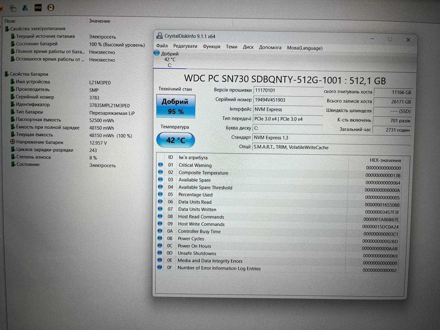
Task: Maximize the CrystalDiskInfo window
Action: tap(390, 40)
